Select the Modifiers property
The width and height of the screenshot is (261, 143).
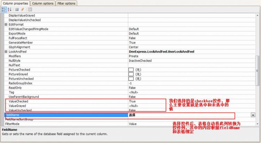point(15,56)
